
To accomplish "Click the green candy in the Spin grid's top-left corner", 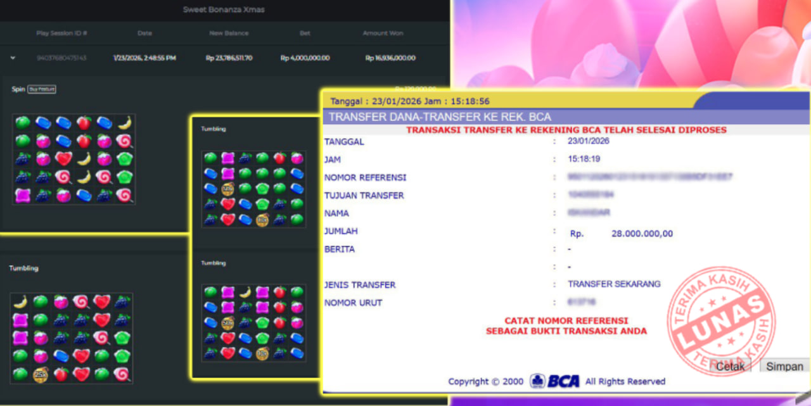I will 23,123.
